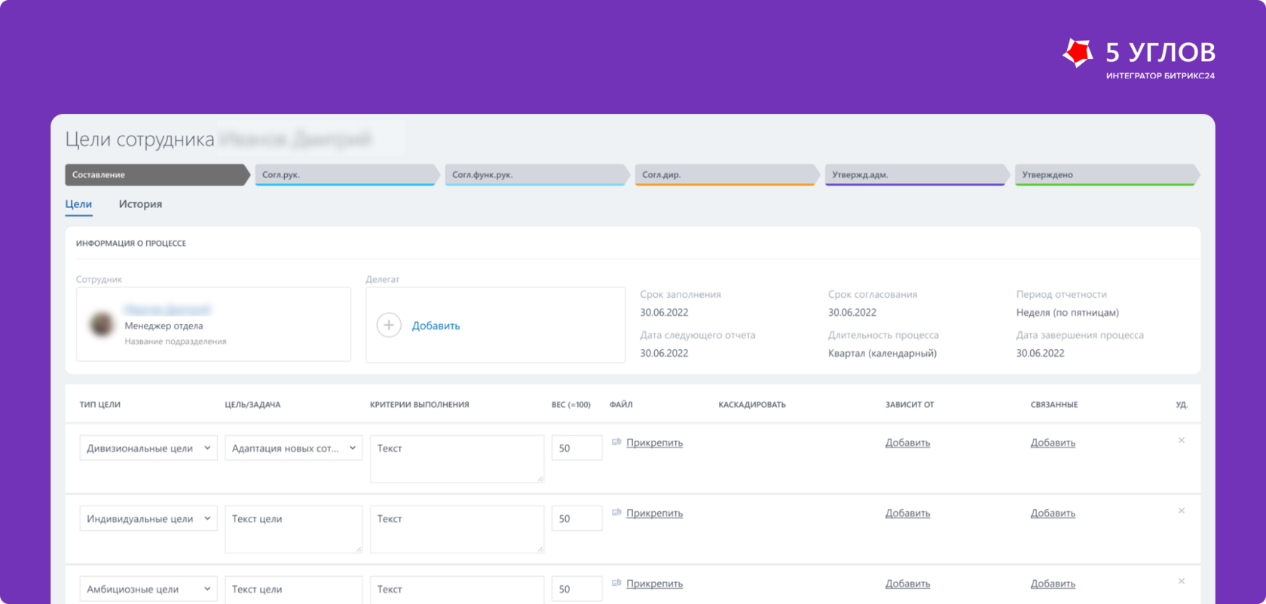Click the Срок заполнения date 30.06.2022
Screen dimensions: 1266x604
pyautogui.click(x=664, y=312)
